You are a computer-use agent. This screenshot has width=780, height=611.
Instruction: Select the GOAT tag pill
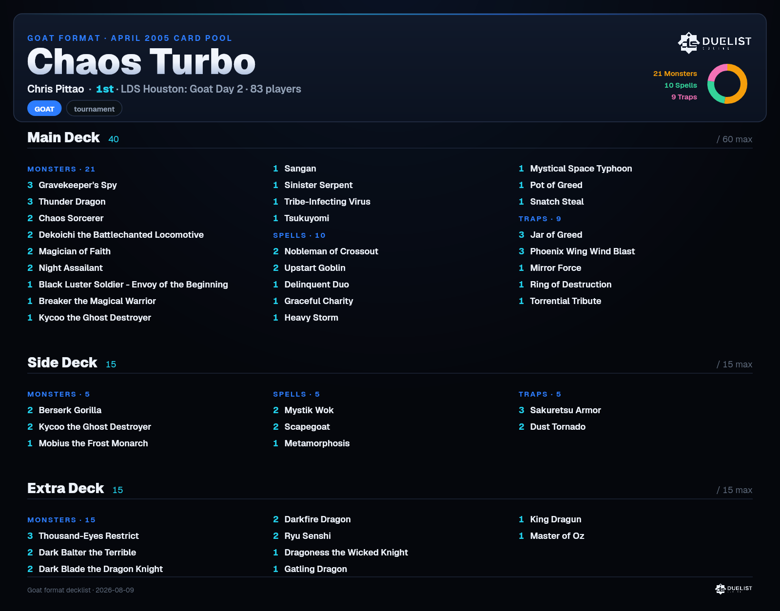click(44, 109)
